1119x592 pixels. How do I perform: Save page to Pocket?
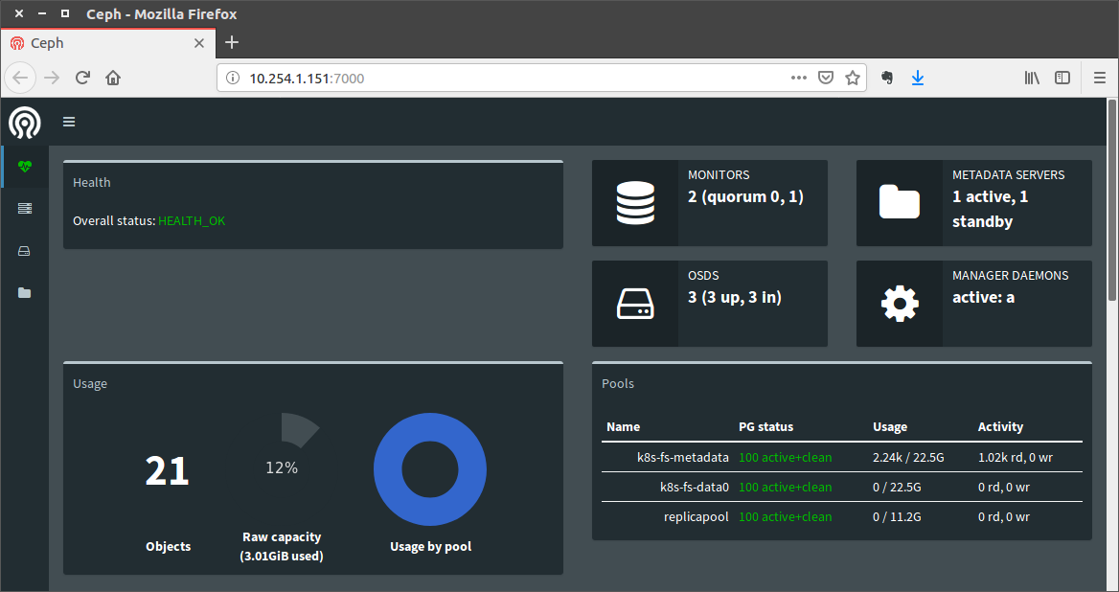click(x=826, y=78)
